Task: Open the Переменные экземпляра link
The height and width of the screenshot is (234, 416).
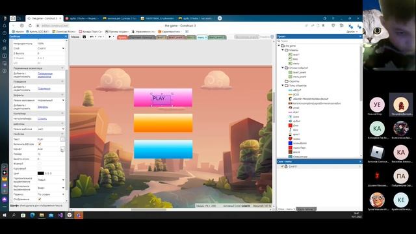Action: pos(45,75)
